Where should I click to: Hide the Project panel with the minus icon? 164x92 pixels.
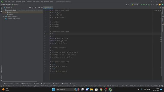click(x=42, y=8)
